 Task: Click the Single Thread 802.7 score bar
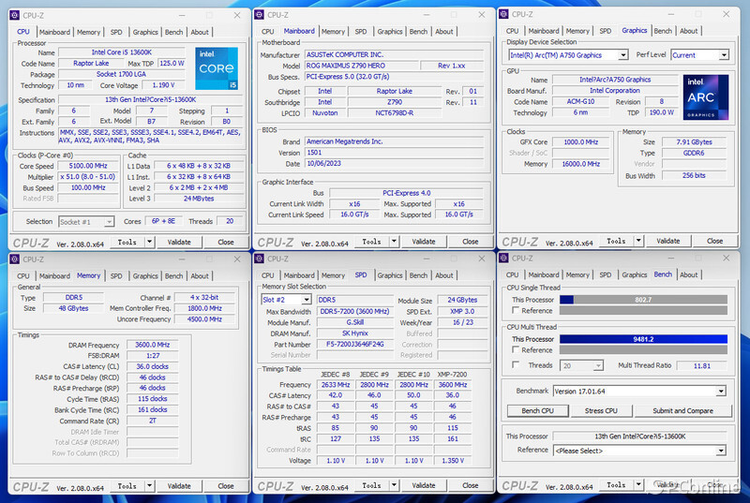643,300
